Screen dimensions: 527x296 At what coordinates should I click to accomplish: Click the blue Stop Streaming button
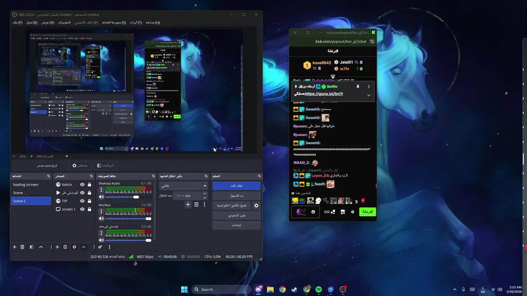click(236, 186)
